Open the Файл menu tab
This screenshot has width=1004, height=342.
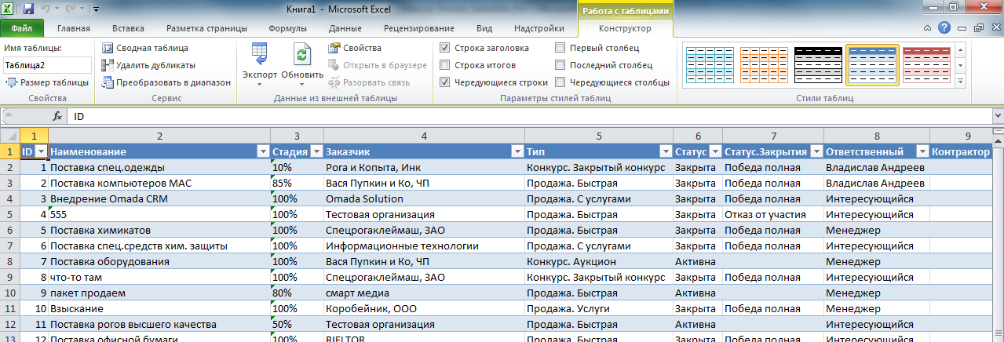coord(22,28)
